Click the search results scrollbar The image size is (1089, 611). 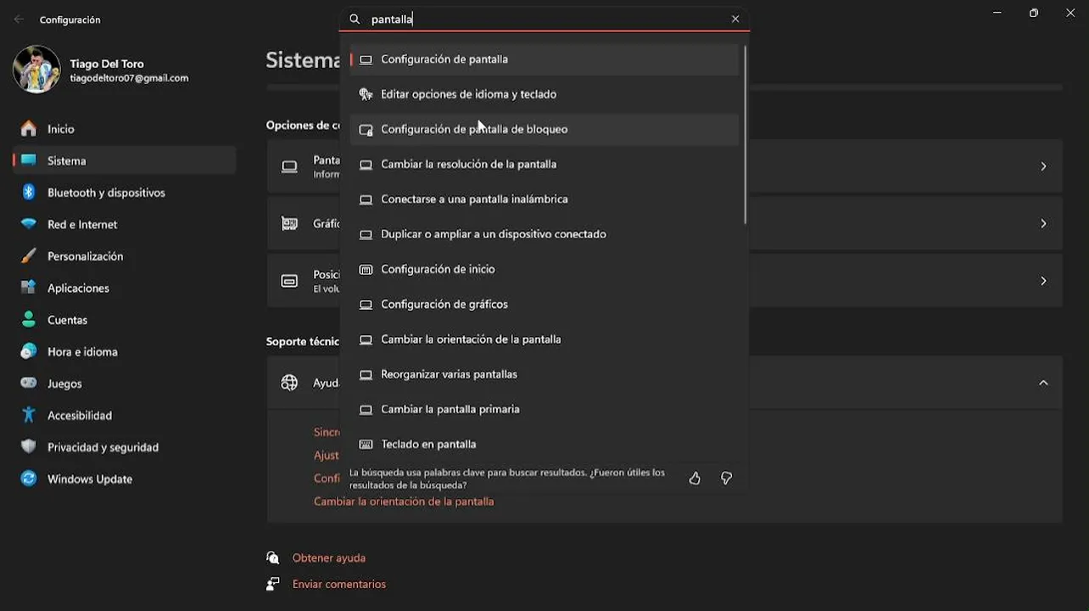[x=746, y=136]
